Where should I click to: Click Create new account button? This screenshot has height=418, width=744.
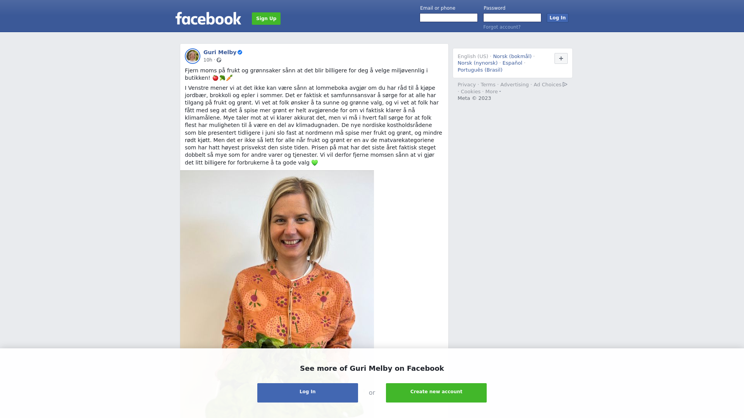[436, 393]
